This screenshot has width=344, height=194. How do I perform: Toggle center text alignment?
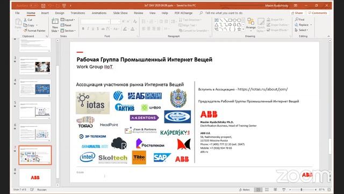pyautogui.click(x=149, y=29)
